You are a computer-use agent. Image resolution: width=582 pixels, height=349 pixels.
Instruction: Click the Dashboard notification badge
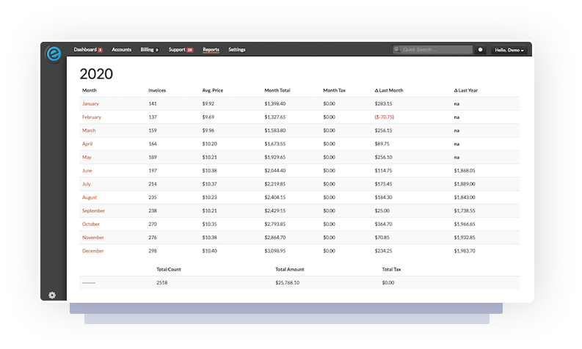coord(101,50)
